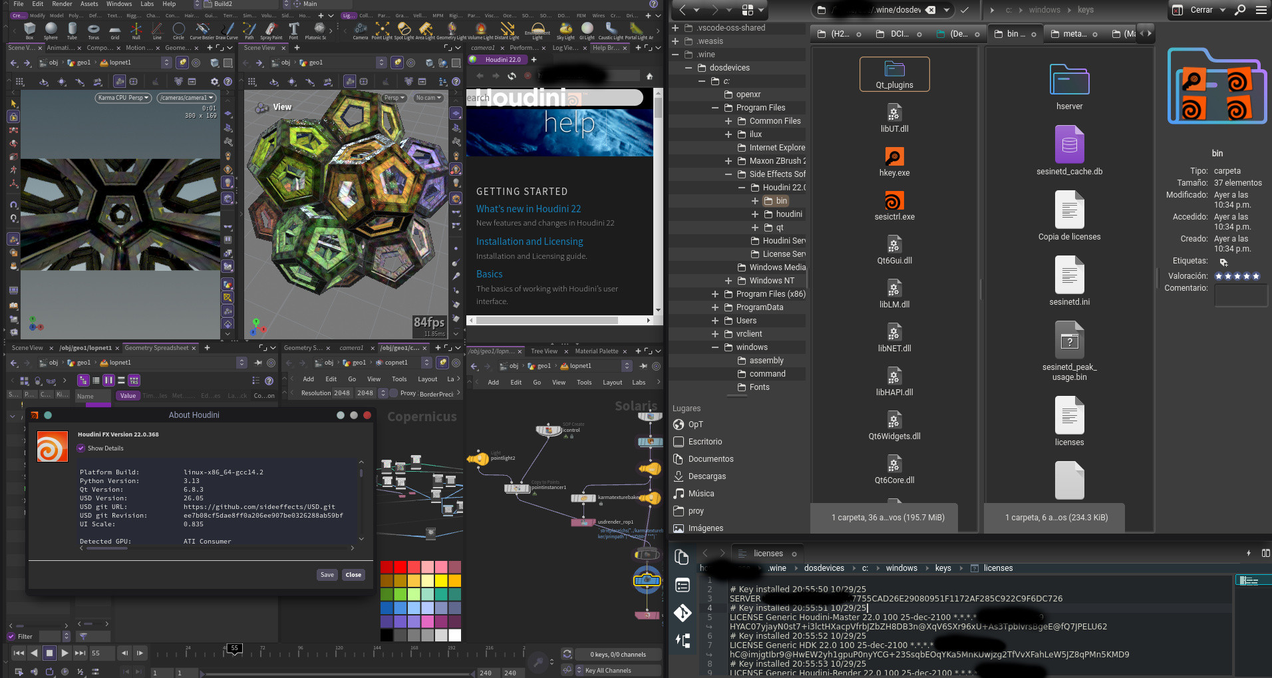Open the Basics help link
The width and height of the screenshot is (1272, 678).
[x=489, y=274]
